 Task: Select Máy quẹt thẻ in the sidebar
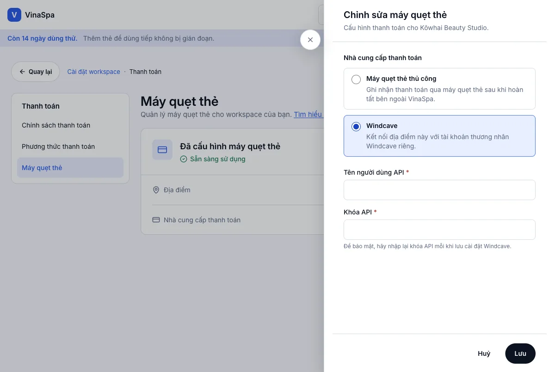70,168
